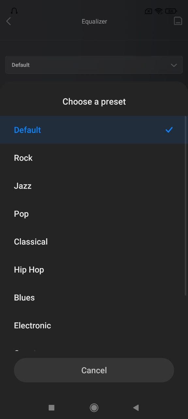Select the Pop preset
The image size is (188, 419).
coord(94,214)
